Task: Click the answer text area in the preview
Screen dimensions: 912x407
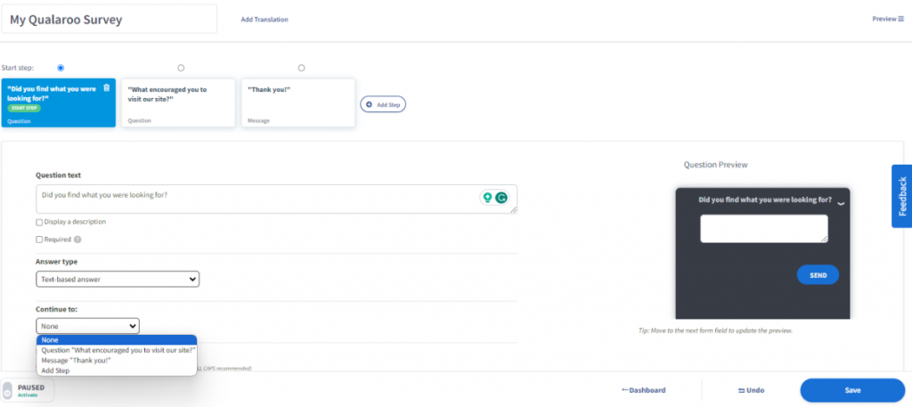Action: (763, 229)
